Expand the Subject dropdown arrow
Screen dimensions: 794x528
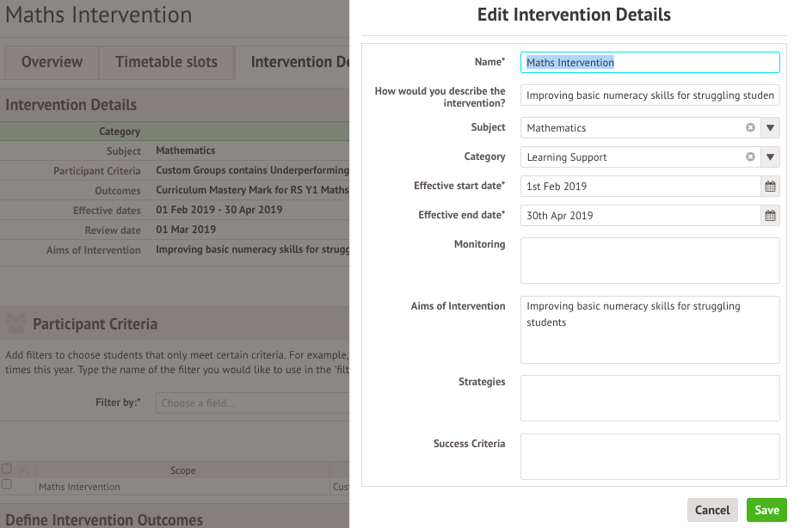point(771,128)
